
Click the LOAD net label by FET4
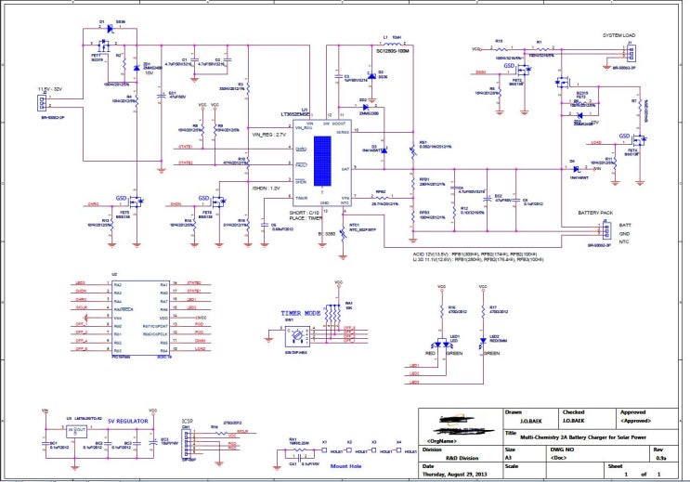[596, 143]
